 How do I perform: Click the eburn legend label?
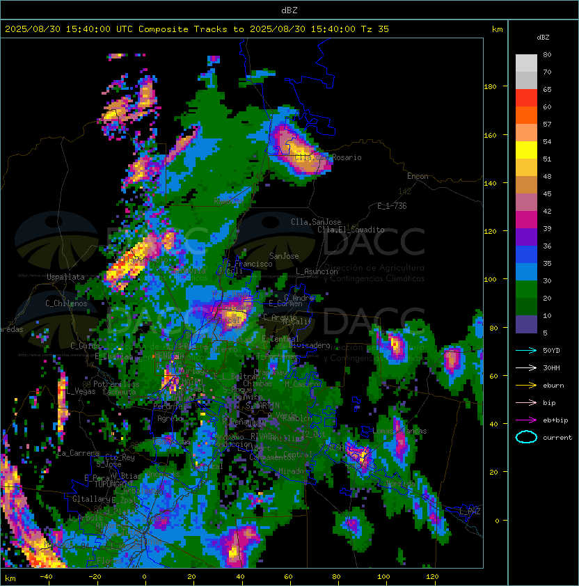(x=553, y=386)
